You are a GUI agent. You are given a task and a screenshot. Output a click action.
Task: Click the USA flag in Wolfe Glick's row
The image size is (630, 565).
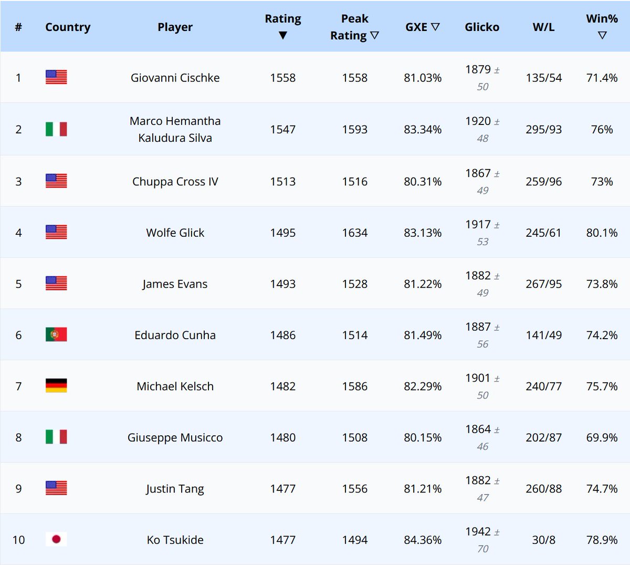pos(56,232)
